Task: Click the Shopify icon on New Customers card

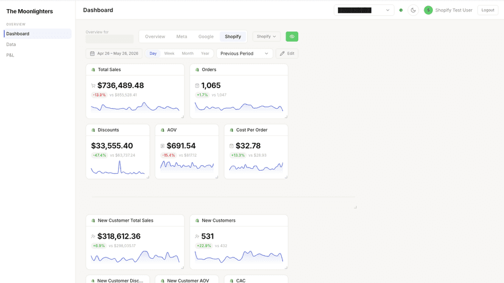Action: coord(197,220)
